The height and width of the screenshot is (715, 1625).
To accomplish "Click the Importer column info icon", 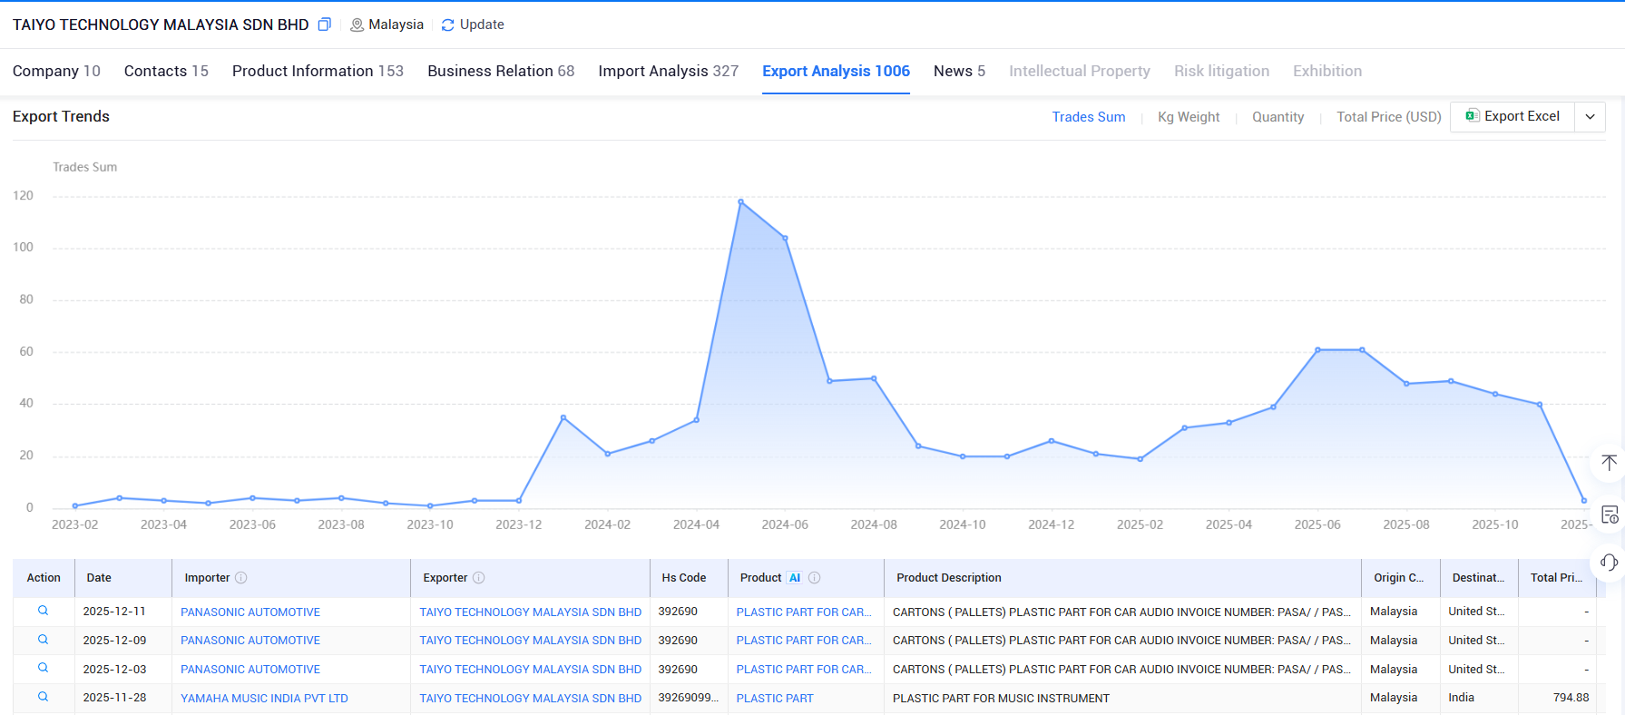I will (x=241, y=578).
